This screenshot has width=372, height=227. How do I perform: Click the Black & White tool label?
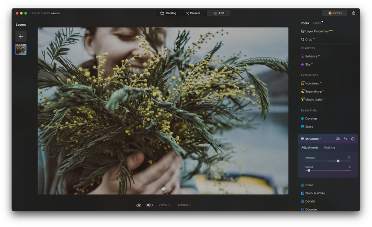[x=315, y=193]
